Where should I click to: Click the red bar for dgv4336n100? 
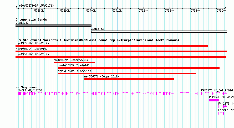121,57
